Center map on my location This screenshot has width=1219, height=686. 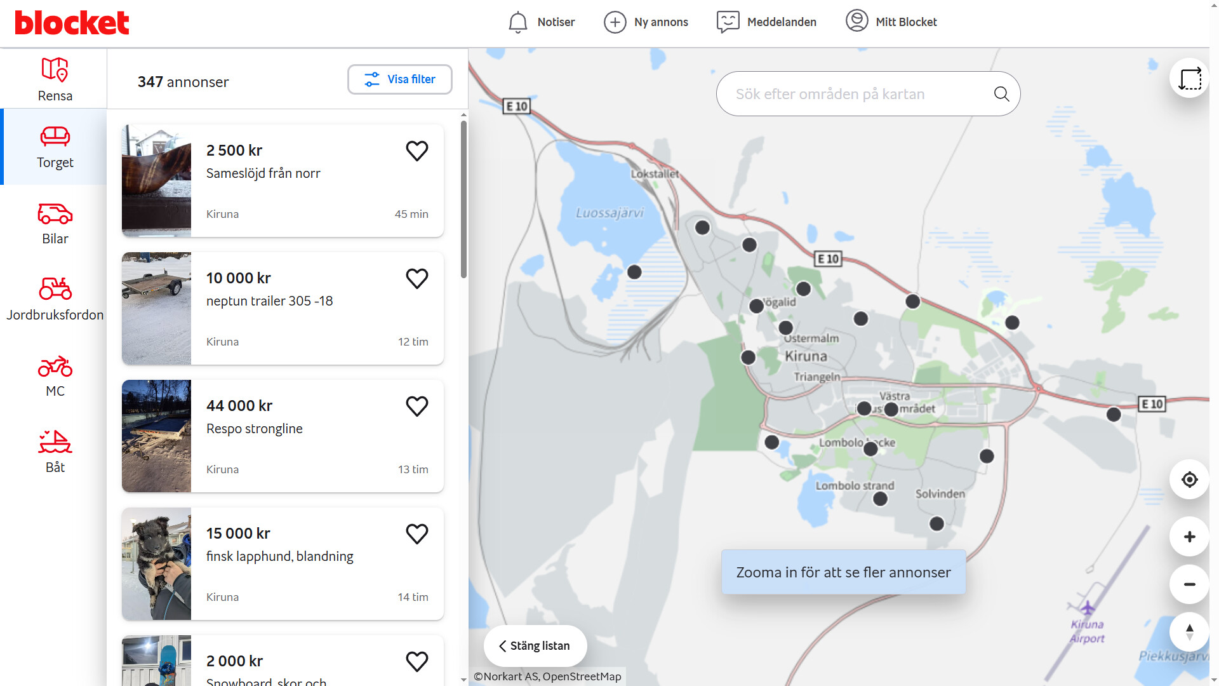coord(1189,480)
